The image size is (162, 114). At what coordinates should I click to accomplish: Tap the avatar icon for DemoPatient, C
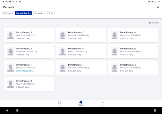pos(63,35)
